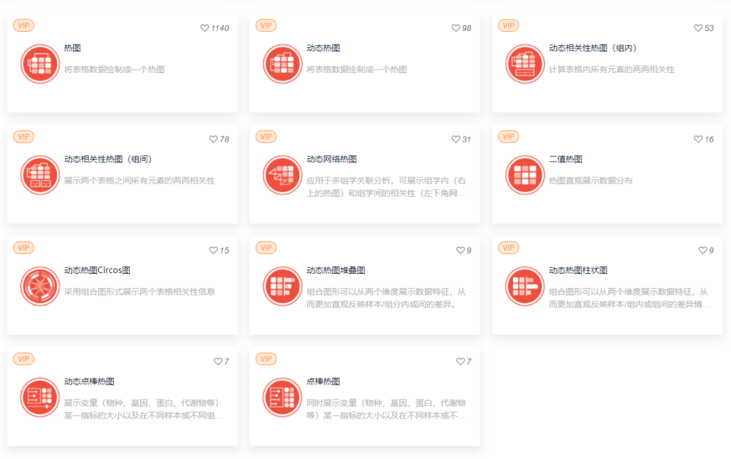Click the 动态热图柱状图 bar chart icon
The height and width of the screenshot is (459, 731).
[525, 286]
